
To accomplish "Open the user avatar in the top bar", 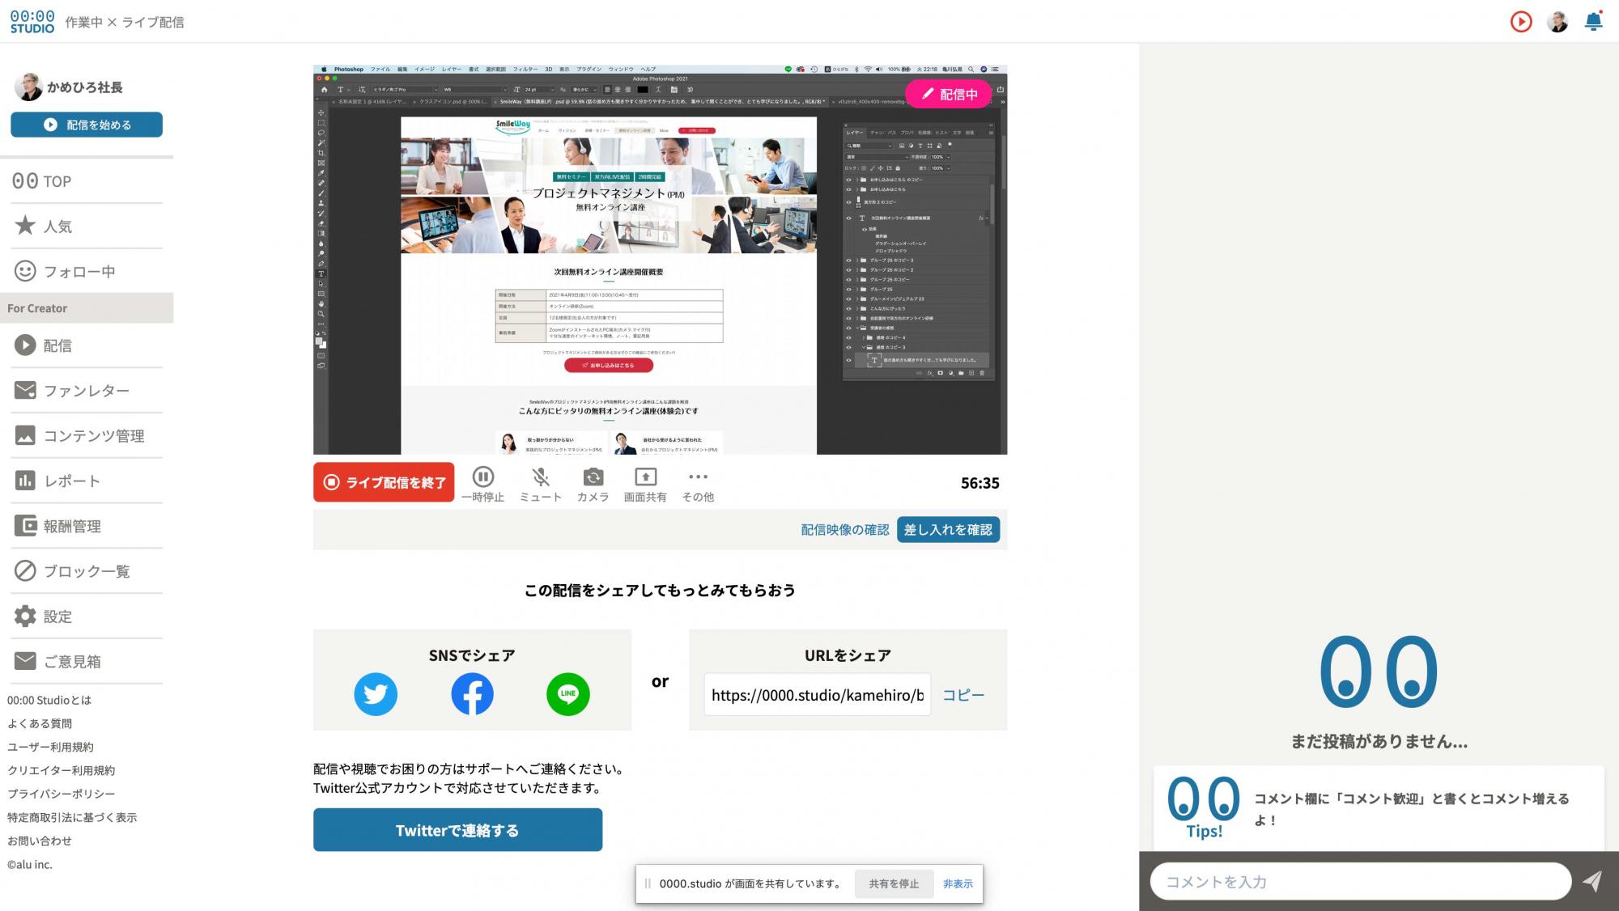I will [x=1557, y=22].
